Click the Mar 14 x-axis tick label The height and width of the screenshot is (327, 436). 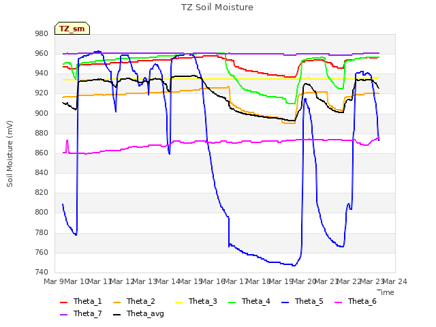tap(168, 281)
